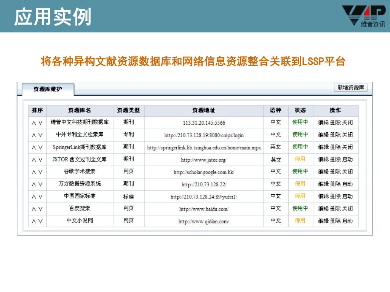Delete 维普中文科技期刊数据库 via 删除 link
The width and height of the screenshot is (390, 292).
pyautogui.click(x=336, y=122)
